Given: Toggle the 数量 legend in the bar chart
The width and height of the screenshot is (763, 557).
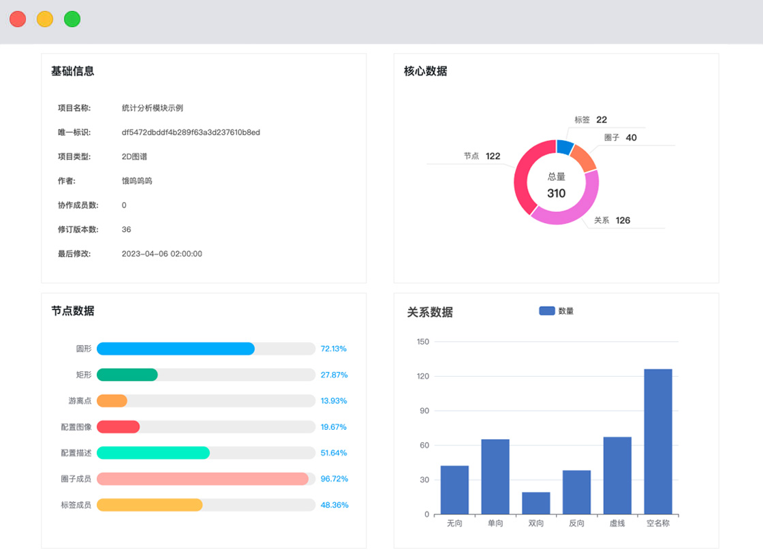Looking at the screenshot, I should (x=556, y=311).
